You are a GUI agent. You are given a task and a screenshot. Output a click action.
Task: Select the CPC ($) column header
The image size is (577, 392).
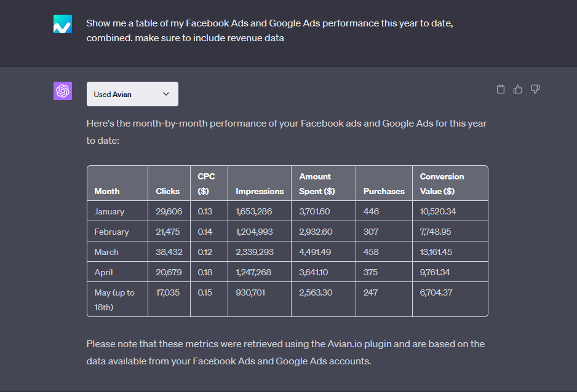click(206, 184)
